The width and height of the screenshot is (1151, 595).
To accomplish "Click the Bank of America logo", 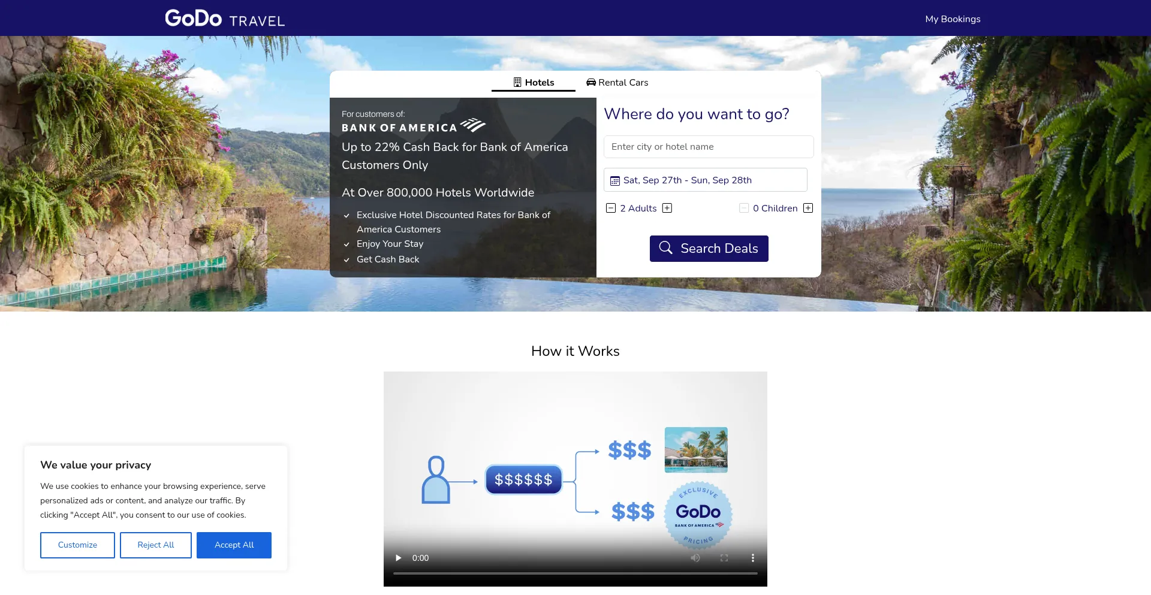I will coord(414,126).
